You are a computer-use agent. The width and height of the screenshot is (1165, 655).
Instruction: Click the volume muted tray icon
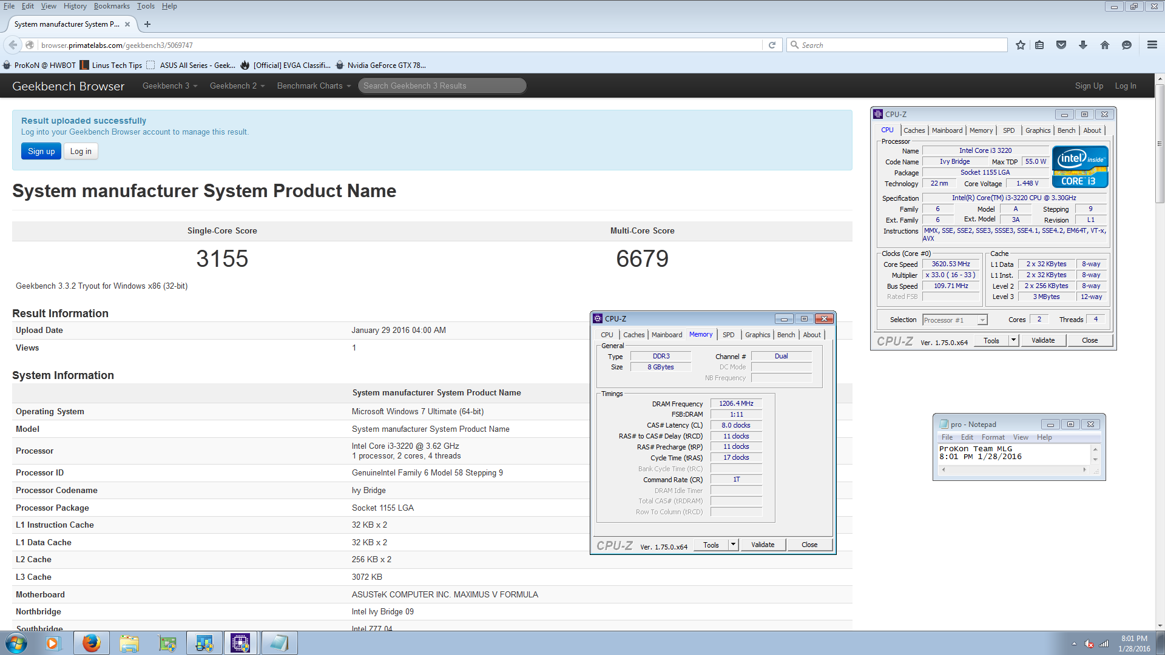pos(1089,643)
